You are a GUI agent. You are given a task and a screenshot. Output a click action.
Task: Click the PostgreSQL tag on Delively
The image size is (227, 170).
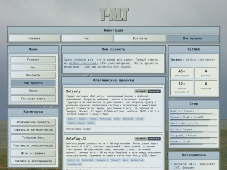106,119
